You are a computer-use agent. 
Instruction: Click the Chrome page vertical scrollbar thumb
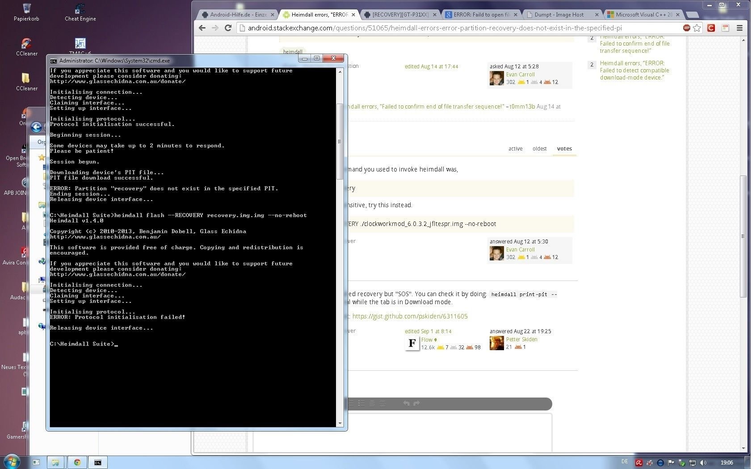pyautogui.click(x=743, y=236)
